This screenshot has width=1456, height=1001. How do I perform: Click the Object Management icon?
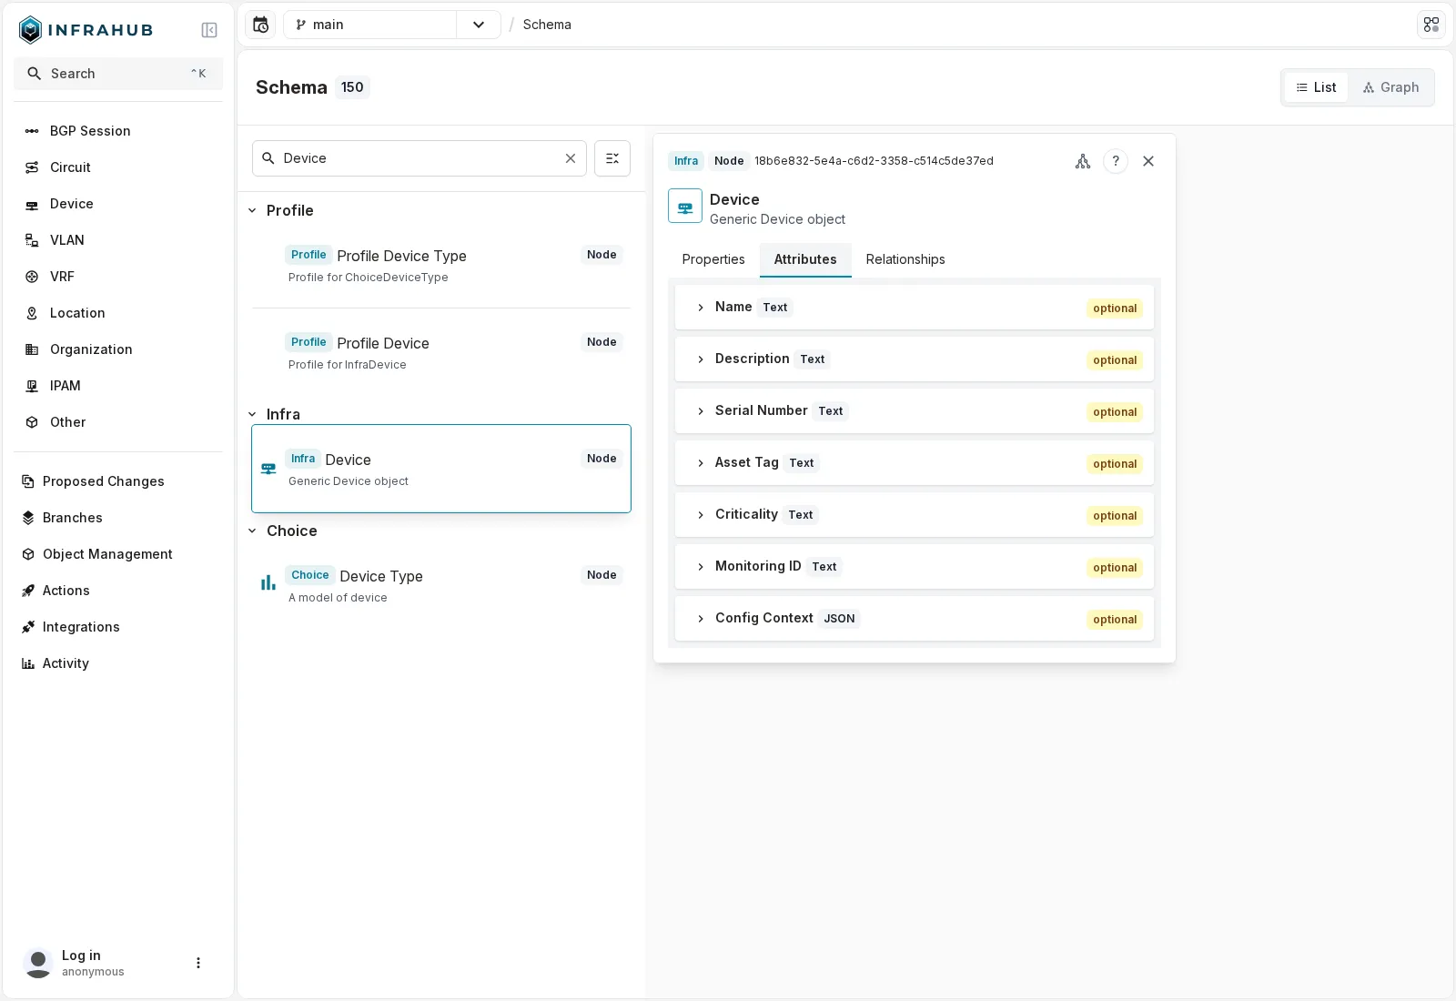28,554
